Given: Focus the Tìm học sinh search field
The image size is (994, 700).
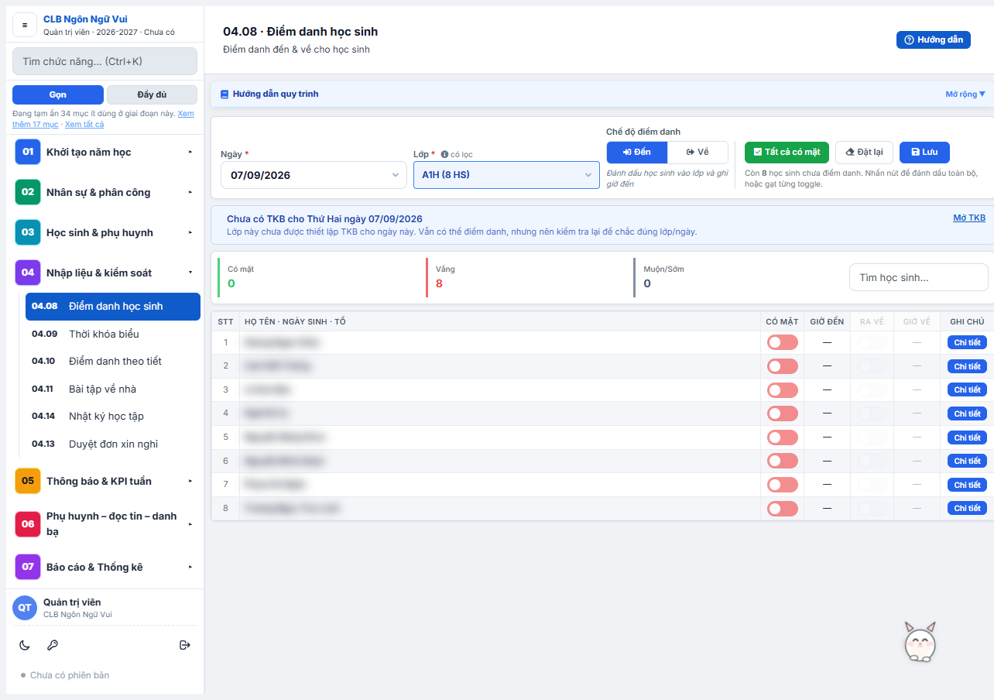Looking at the screenshot, I should click(919, 277).
